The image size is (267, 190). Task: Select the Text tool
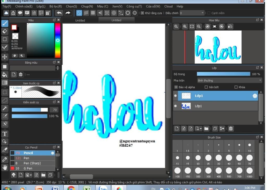coord(5,134)
